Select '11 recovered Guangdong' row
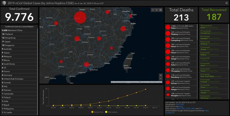230x116 pixels. tap(214, 32)
